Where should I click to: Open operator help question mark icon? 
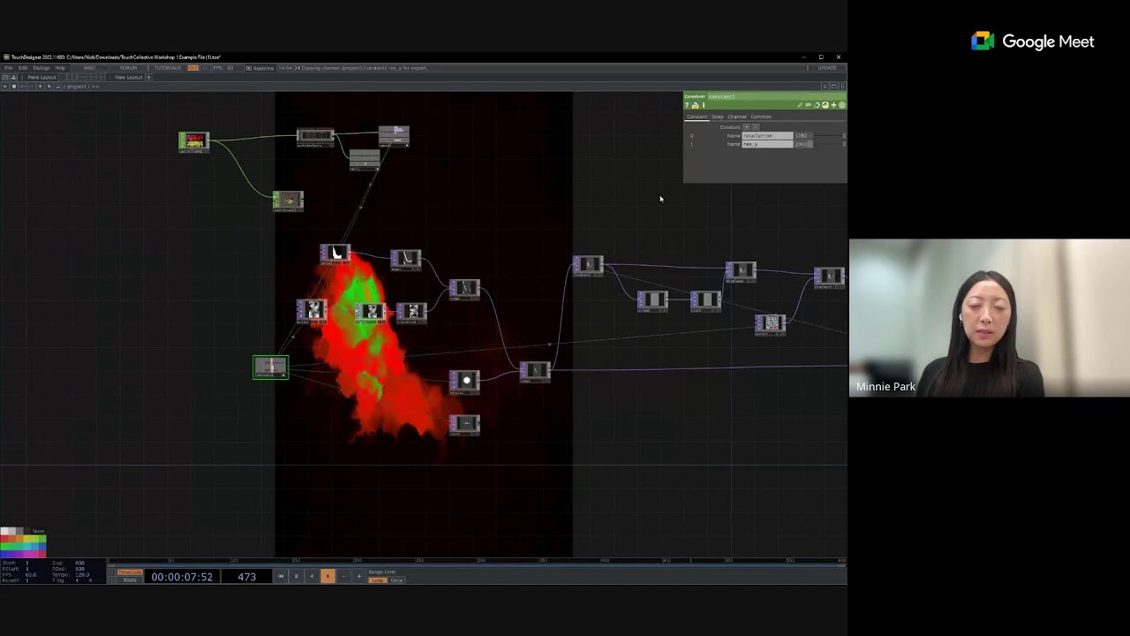(687, 105)
